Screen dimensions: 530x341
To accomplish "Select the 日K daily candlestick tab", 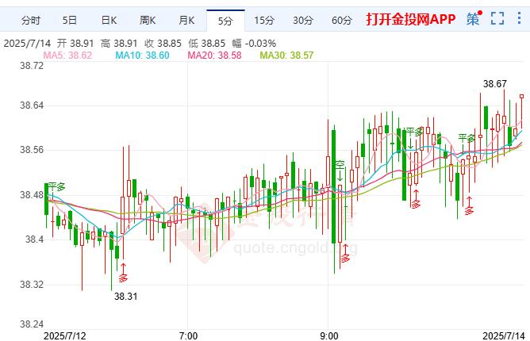I will [109, 19].
